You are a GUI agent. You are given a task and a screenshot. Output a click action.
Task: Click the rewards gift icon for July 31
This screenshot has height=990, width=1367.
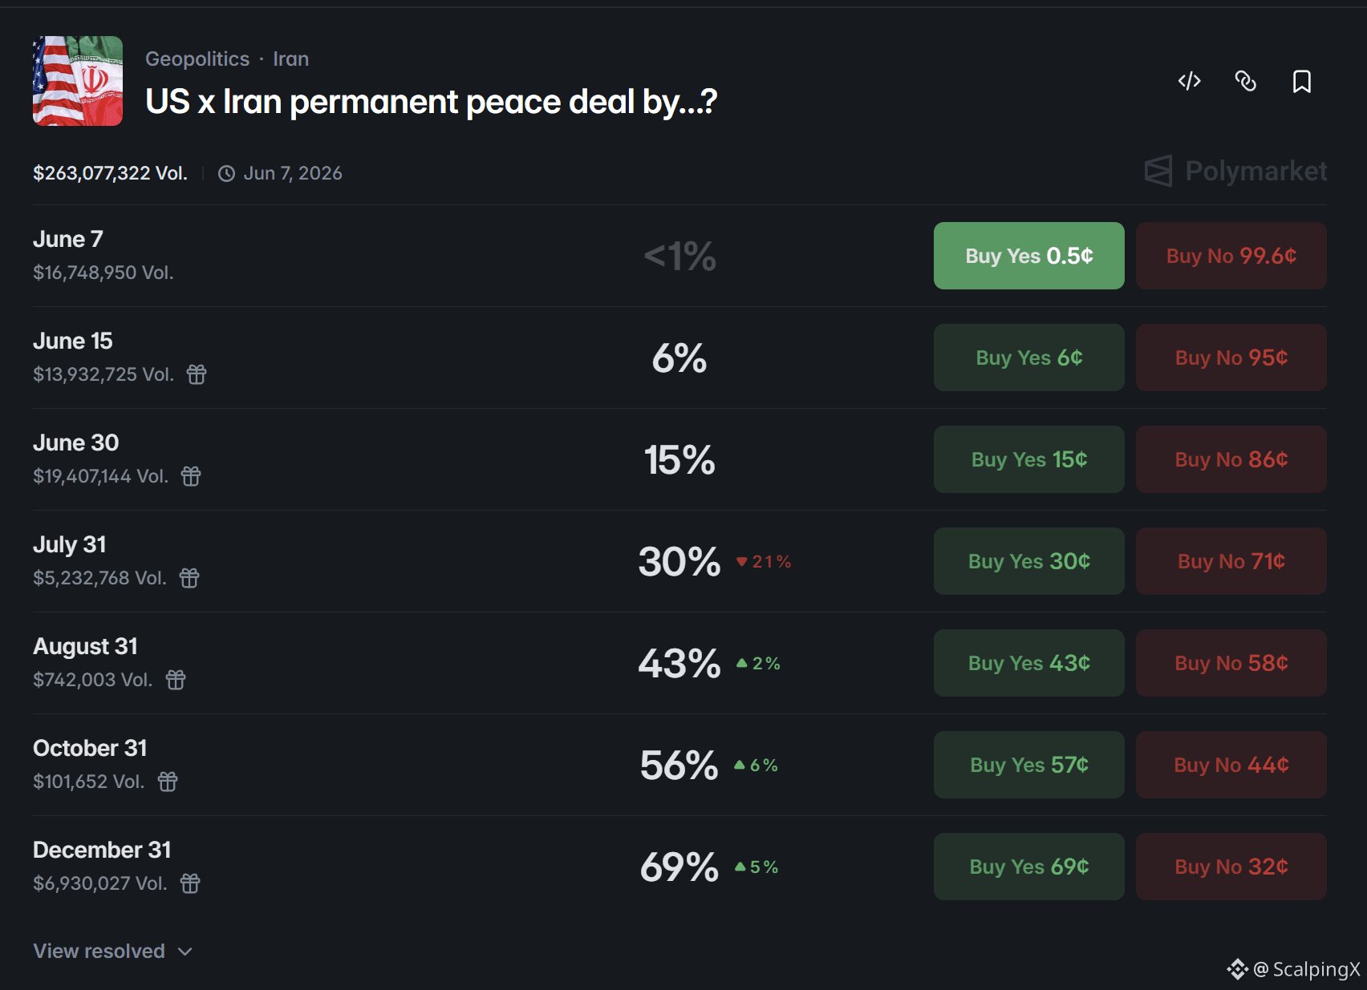pyautogui.click(x=189, y=578)
